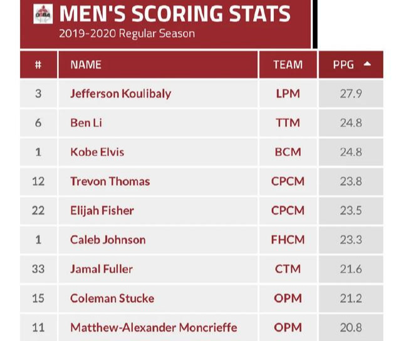Click the Men's Scoring Stats title
Viewport: 401px width, 341px height.
[x=175, y=13]
